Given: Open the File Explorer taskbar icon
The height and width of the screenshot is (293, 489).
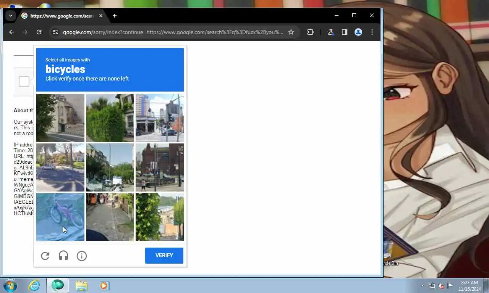Looking at the screenshot, I should 81,285.
